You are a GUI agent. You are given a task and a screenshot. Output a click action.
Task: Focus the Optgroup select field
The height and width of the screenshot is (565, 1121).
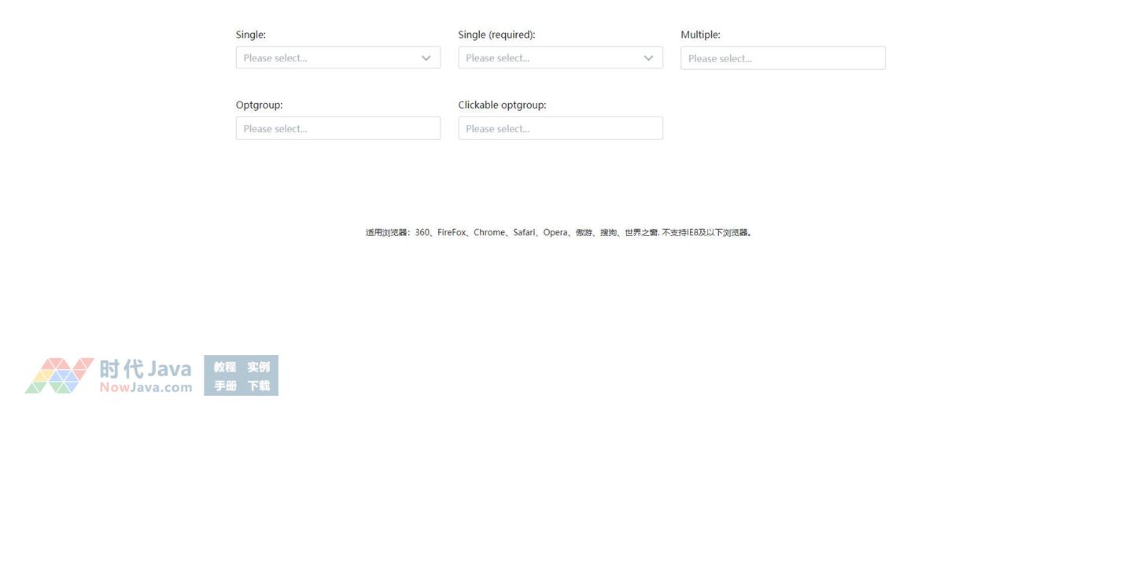337,128
